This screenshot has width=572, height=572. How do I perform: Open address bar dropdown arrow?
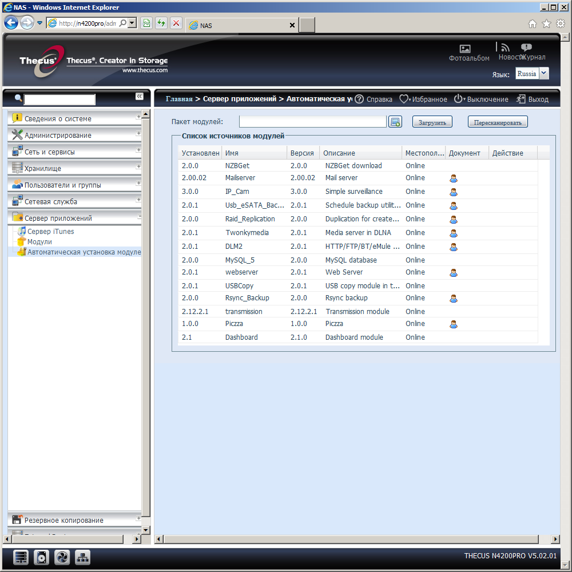(133, 23)
